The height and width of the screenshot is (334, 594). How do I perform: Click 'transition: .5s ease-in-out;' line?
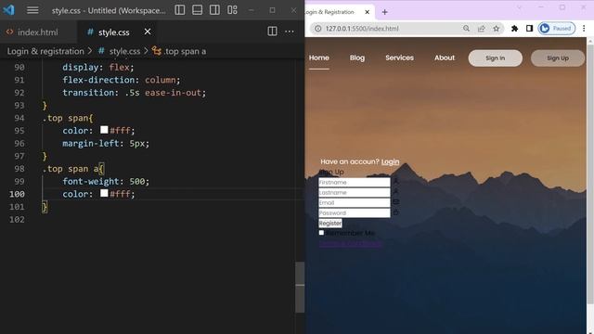(134, 93)
